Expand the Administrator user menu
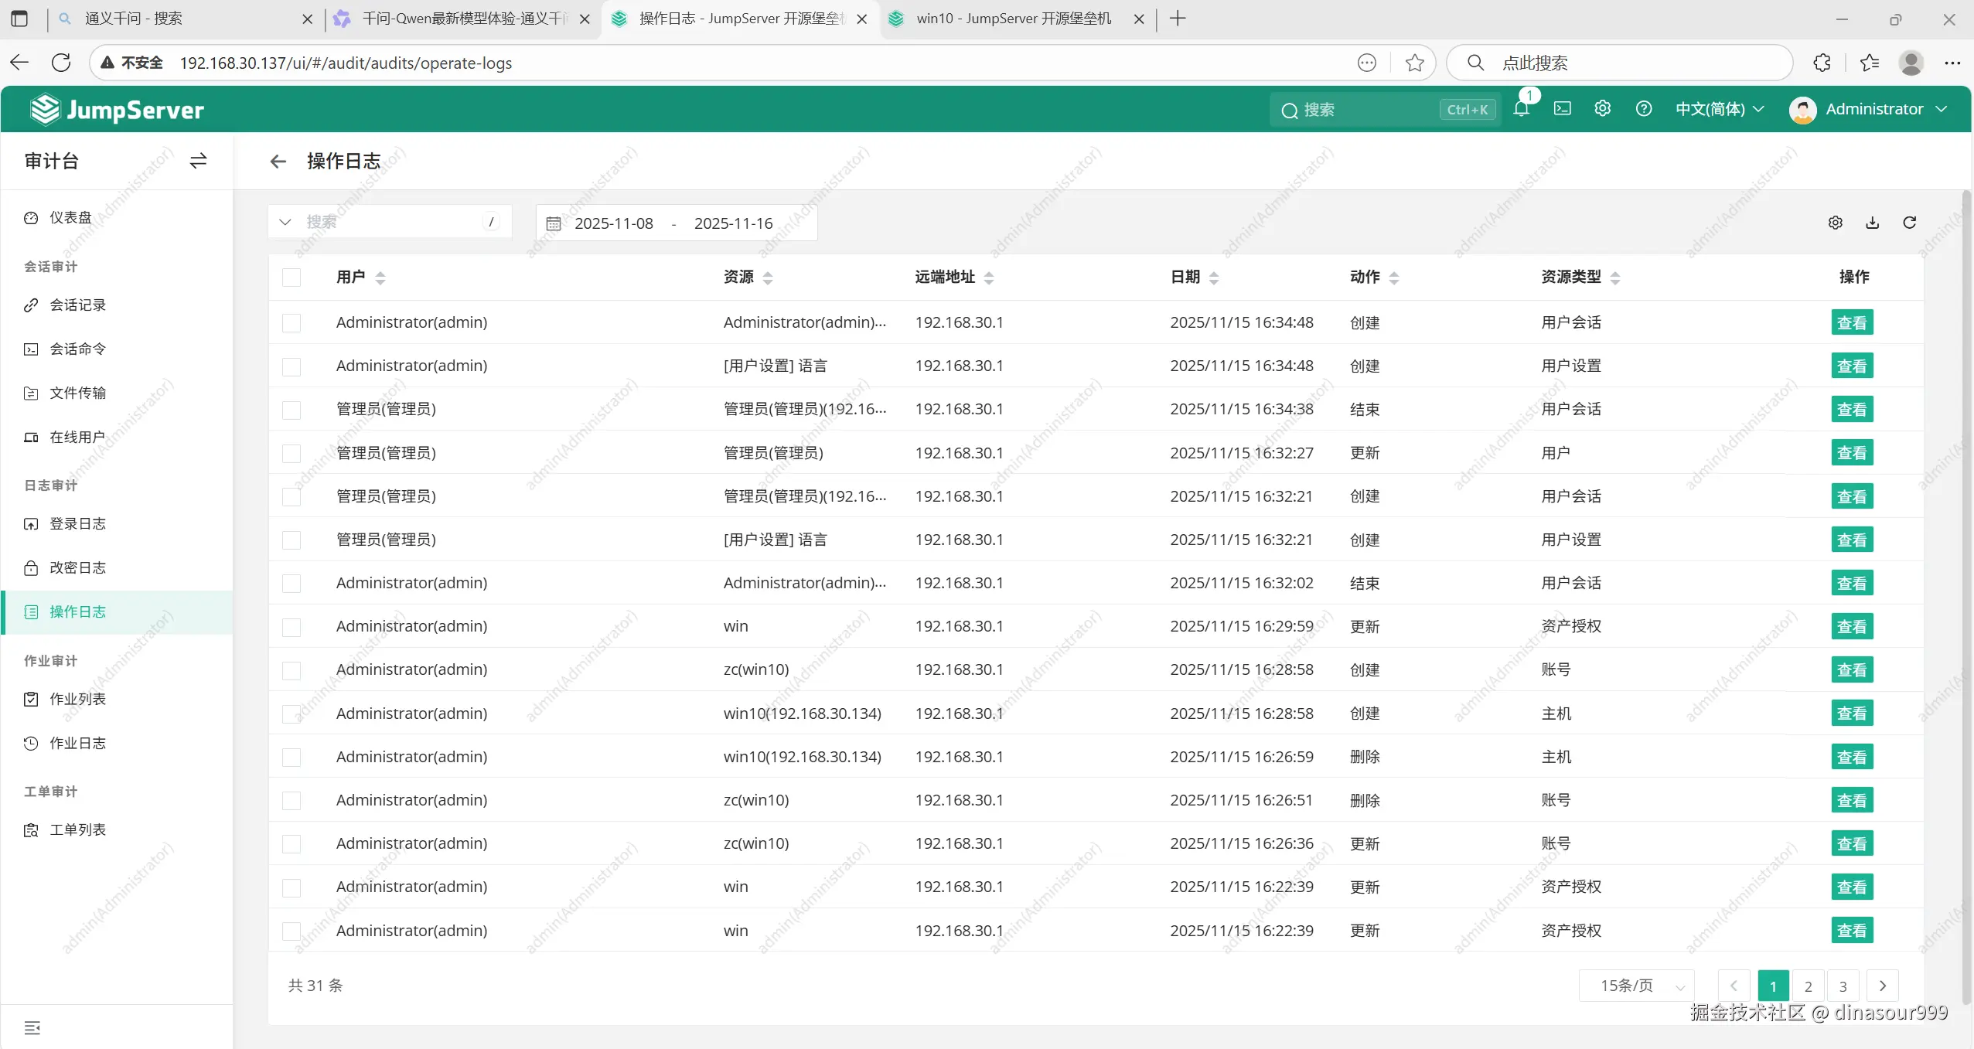This screenshot has width=1974, height=1049. point(1868,109)
